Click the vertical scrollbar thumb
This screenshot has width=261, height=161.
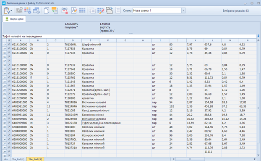[258, 108]
